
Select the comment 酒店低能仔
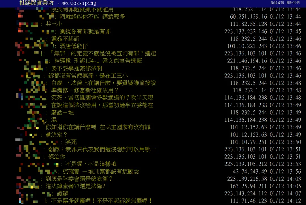click(x=74, y=46)
